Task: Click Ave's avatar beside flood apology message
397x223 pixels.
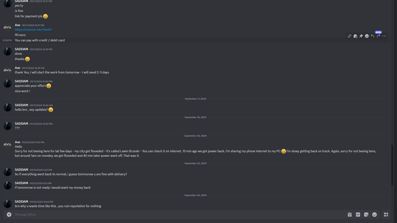Action: [x=8, y=145]
